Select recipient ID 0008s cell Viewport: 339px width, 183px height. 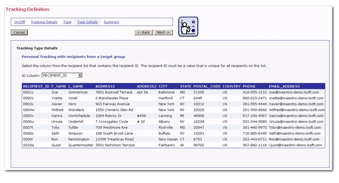pyautogui.click(x=28, y=133)
